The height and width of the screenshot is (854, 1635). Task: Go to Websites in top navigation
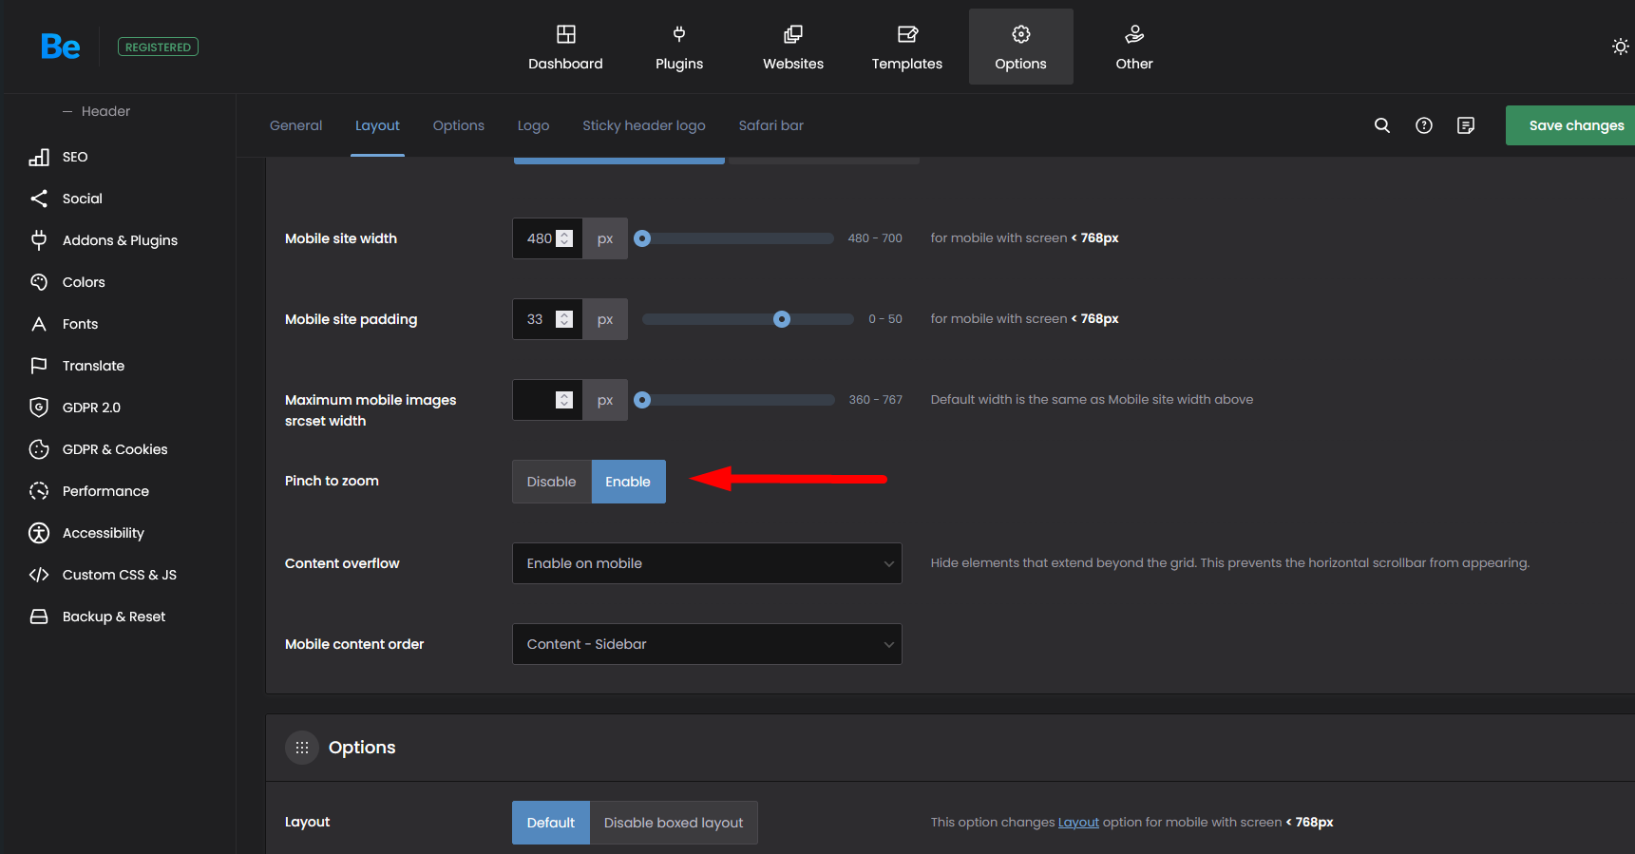792,47
